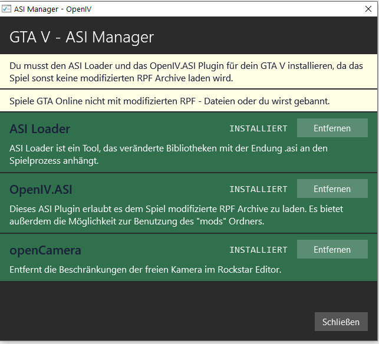Click the GTA V - ASI Manager header

(x=81, y=37)
